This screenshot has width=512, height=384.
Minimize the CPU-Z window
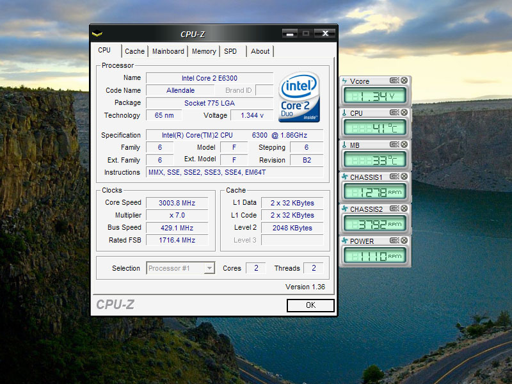tap(290, 33)
